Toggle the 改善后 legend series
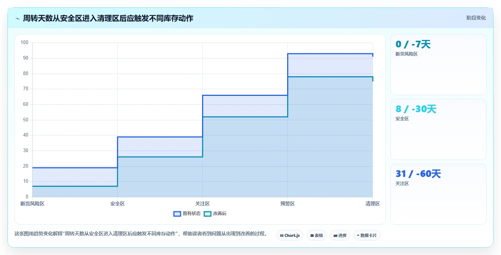The width and height of the screenshot is (501, 255). click(x=215, y=214)
